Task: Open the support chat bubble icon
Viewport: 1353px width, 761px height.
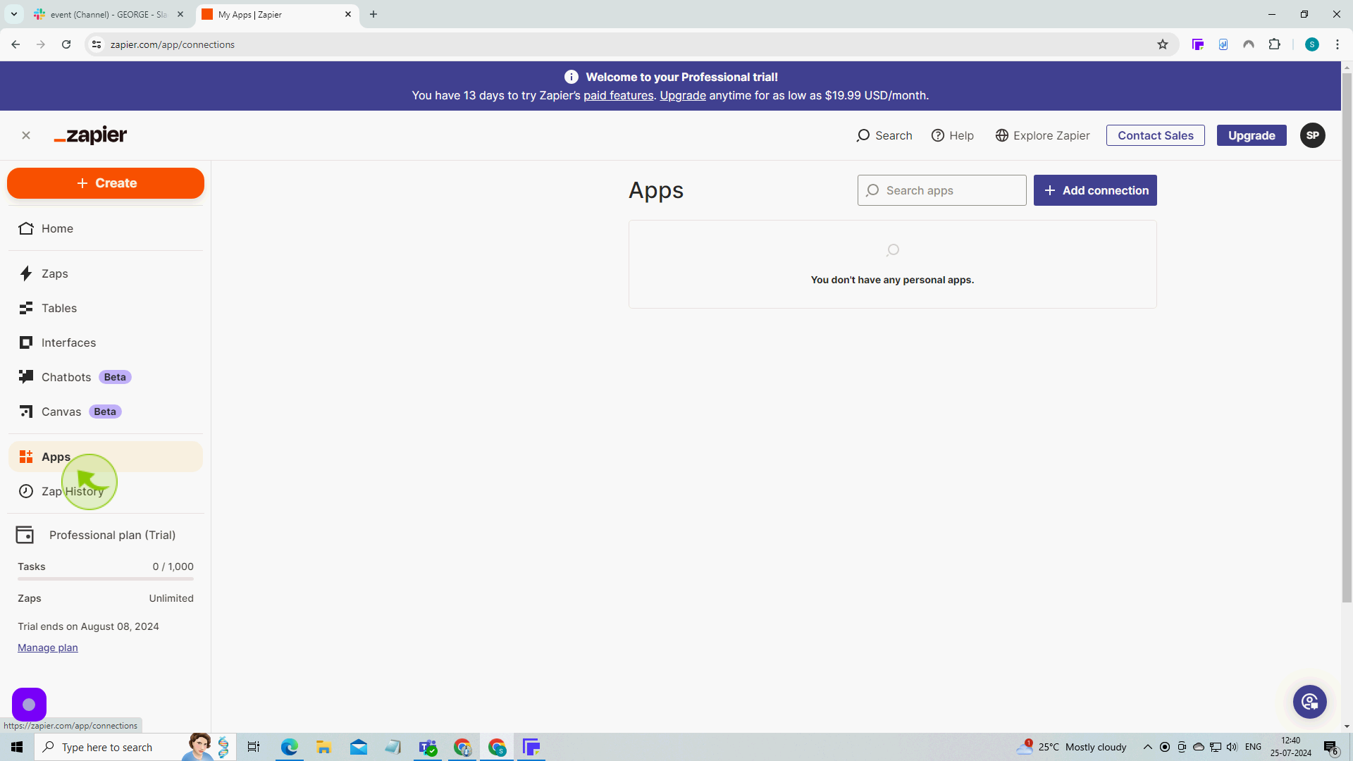Action: click(x=1309, y=702)
